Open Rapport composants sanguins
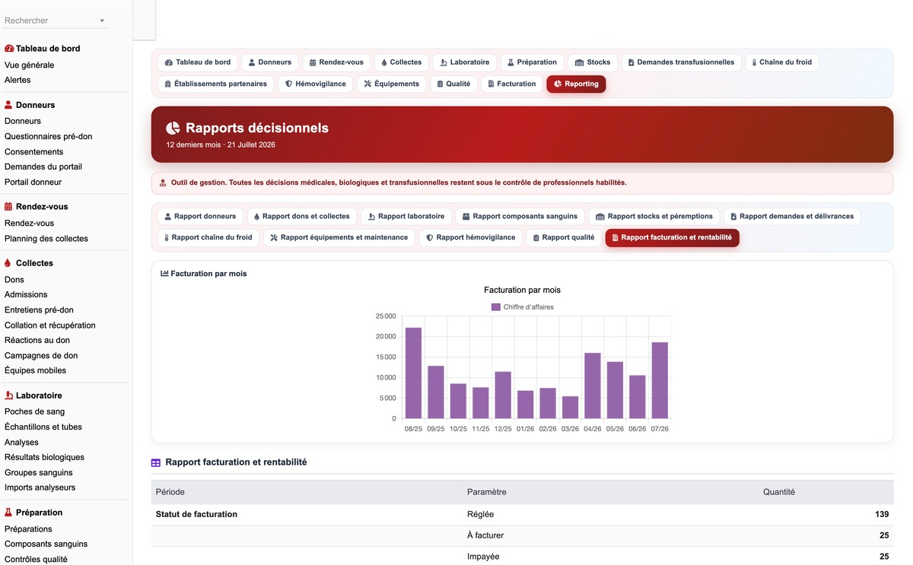The width and height of the screenshot is (913, 565). pos(520,217)
